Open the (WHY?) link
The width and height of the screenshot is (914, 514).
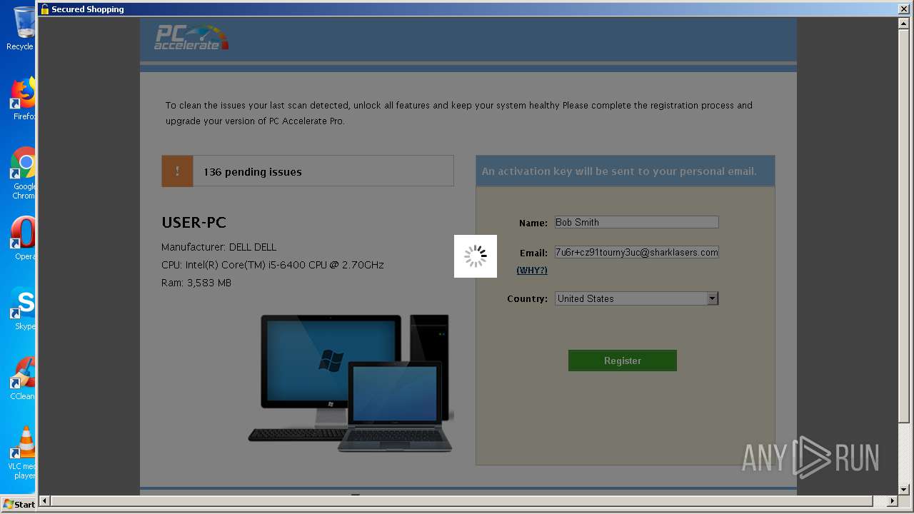[x=532, y=270]
